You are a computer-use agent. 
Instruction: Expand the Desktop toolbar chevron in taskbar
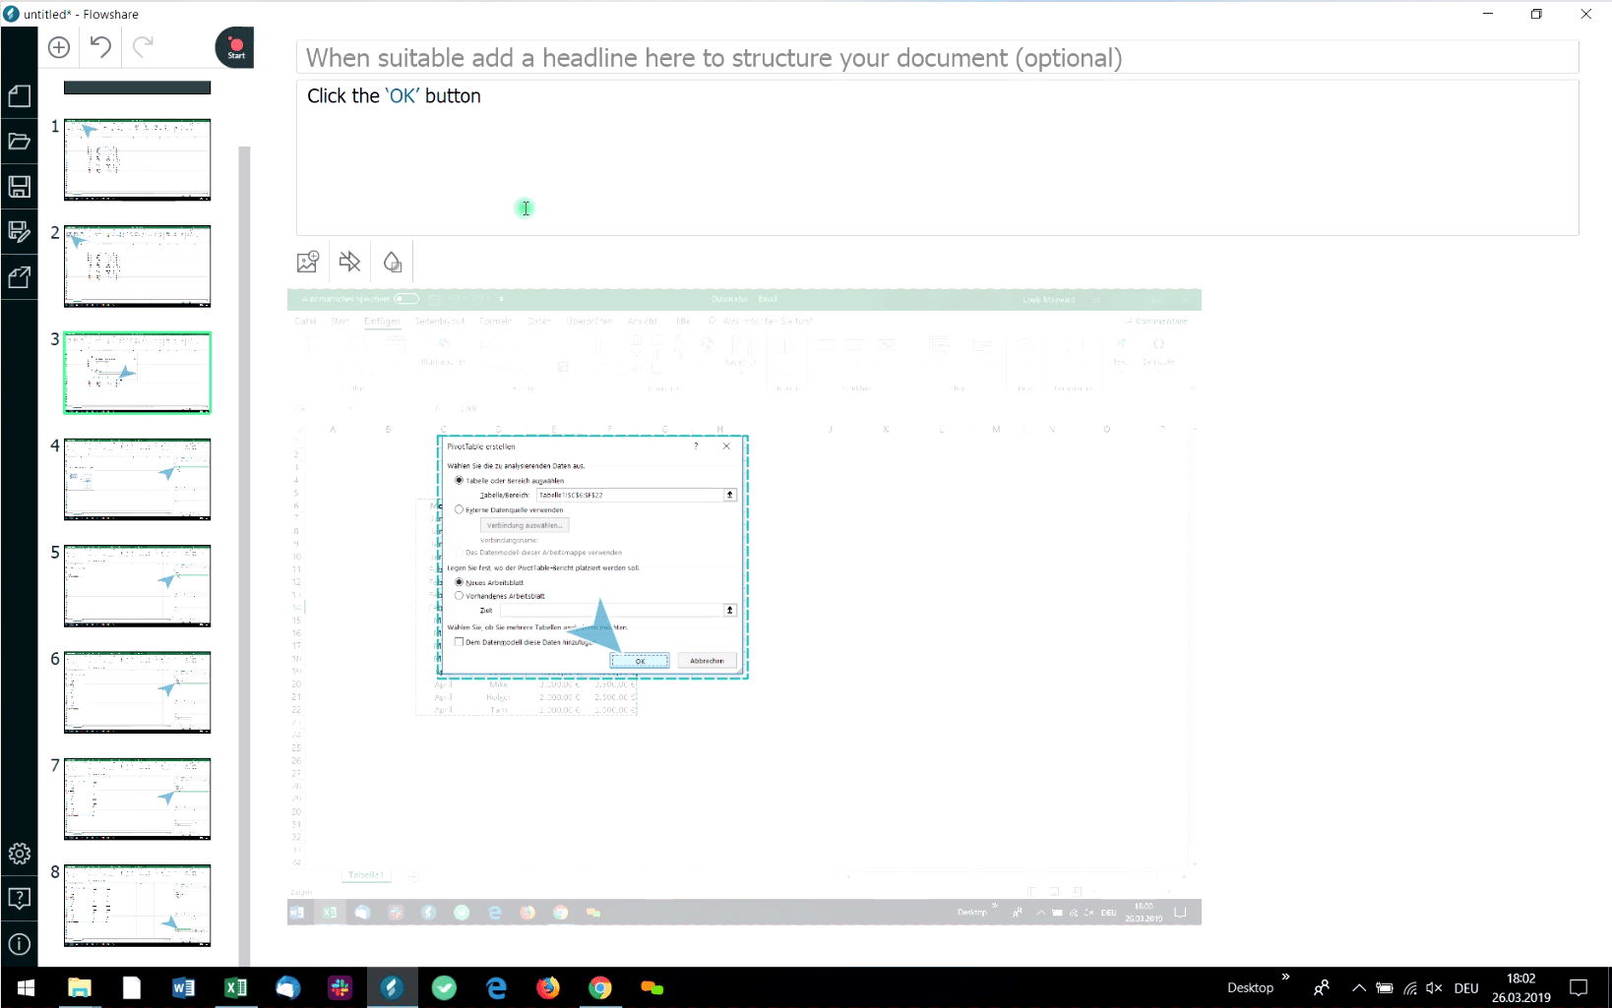(x=1285, y=978)
